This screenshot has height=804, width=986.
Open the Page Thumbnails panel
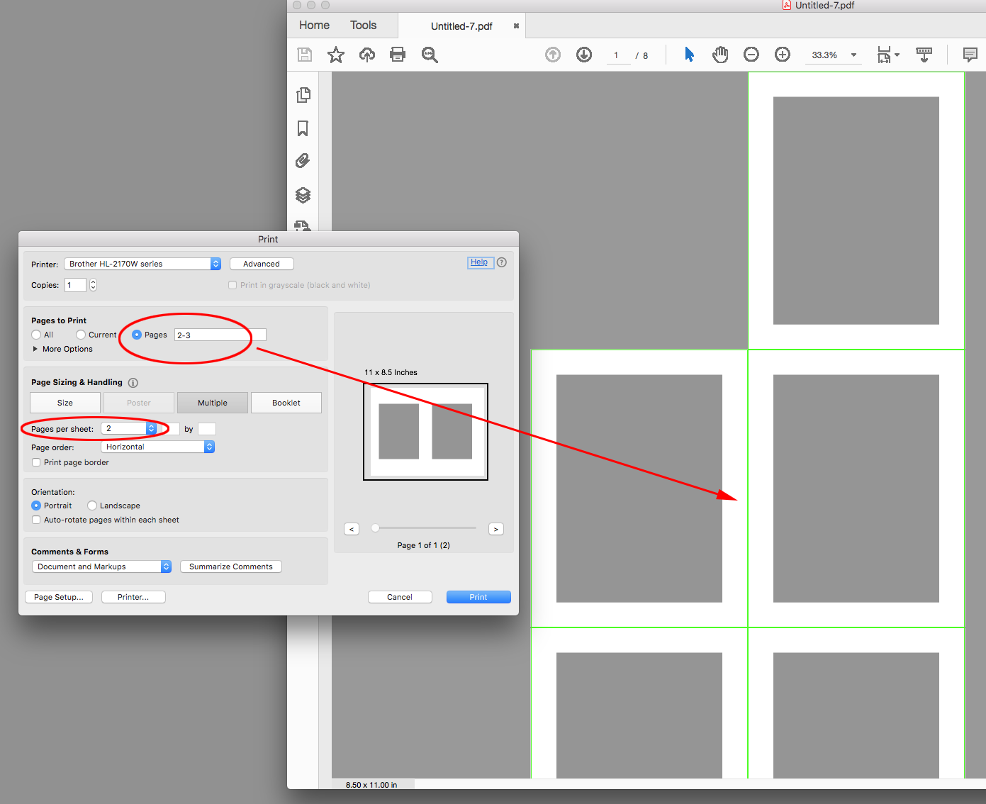(x=303, y=94)
